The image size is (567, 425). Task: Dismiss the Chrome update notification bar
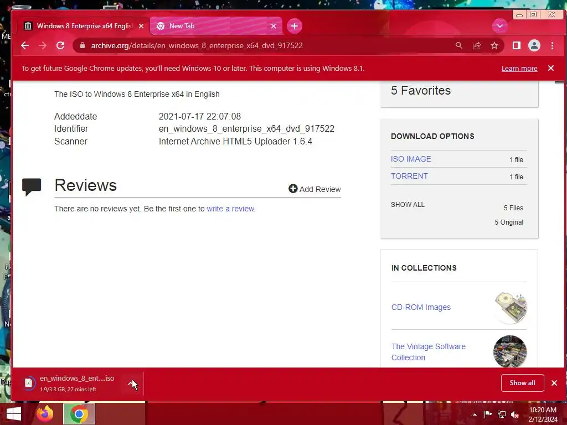(x=551, y=68)
